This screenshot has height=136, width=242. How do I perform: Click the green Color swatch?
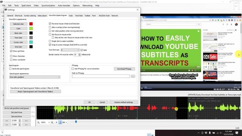[x=31, y=28]
